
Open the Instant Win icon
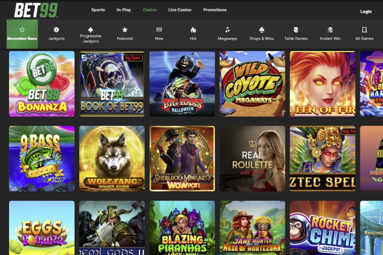click(x=330, y=30)
